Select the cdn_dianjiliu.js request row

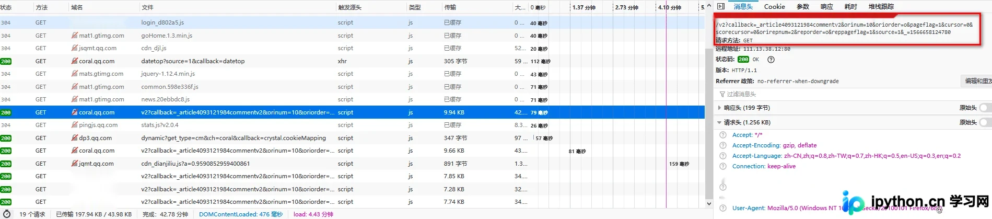353,164
